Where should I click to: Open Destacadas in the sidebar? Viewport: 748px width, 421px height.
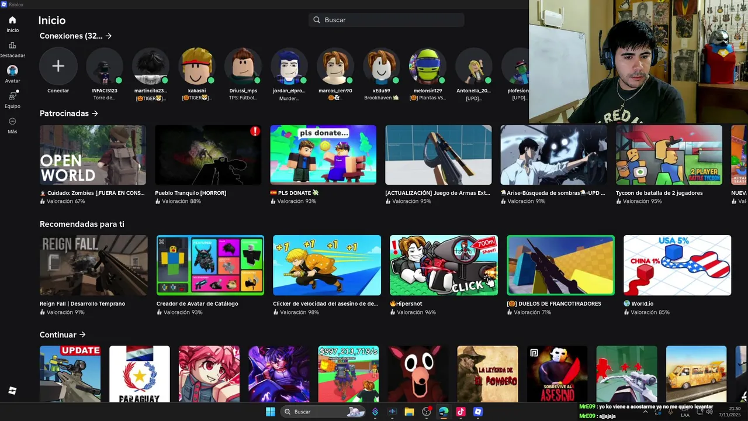[x=12, y=50]
